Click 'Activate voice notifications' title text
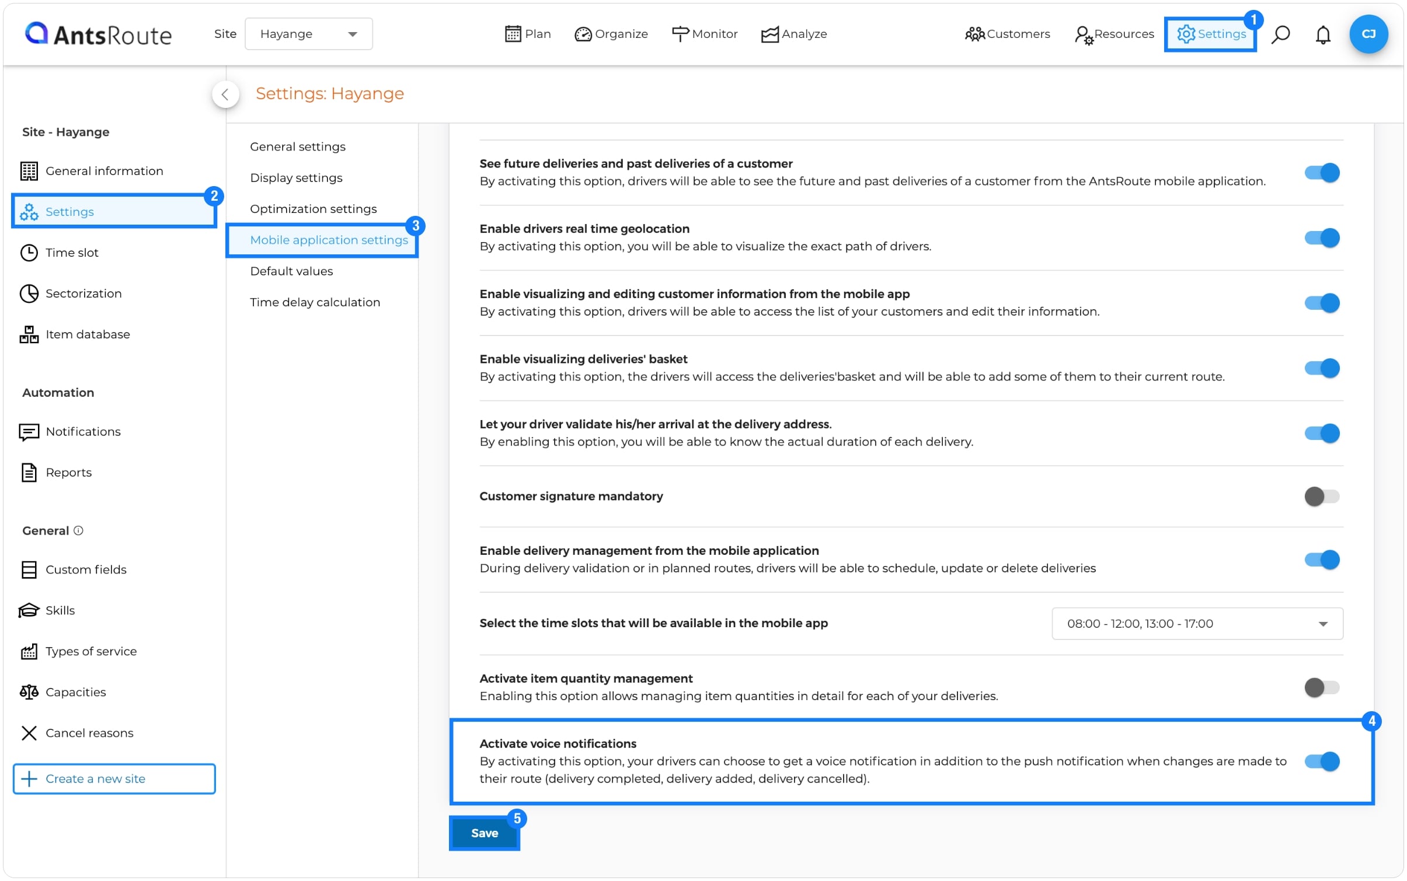Image resolution: width=1407 pixels, height=881 pixels. [558, 744]
